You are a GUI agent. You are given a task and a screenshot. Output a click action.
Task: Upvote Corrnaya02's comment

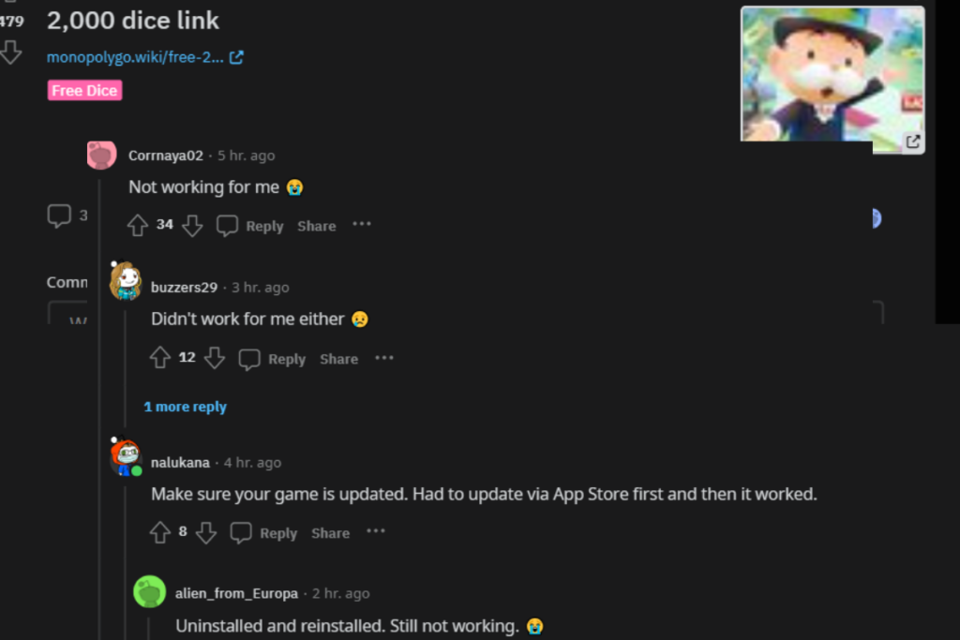(138, 226)
